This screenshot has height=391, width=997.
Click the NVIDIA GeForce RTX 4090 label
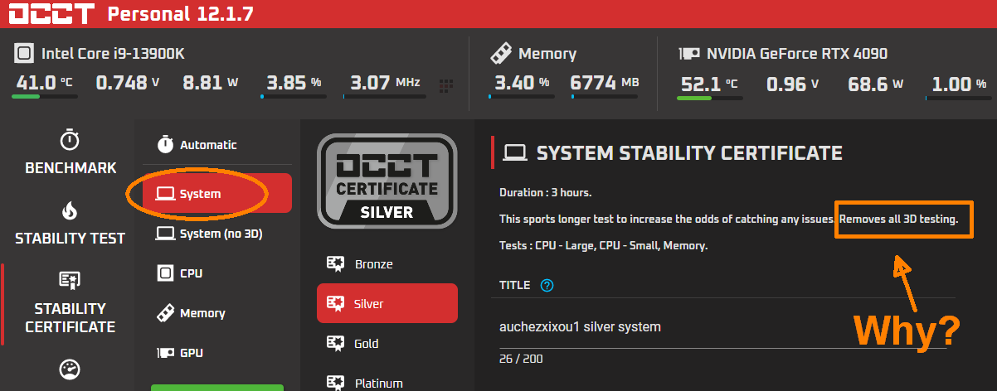click(x=797, y=54)
